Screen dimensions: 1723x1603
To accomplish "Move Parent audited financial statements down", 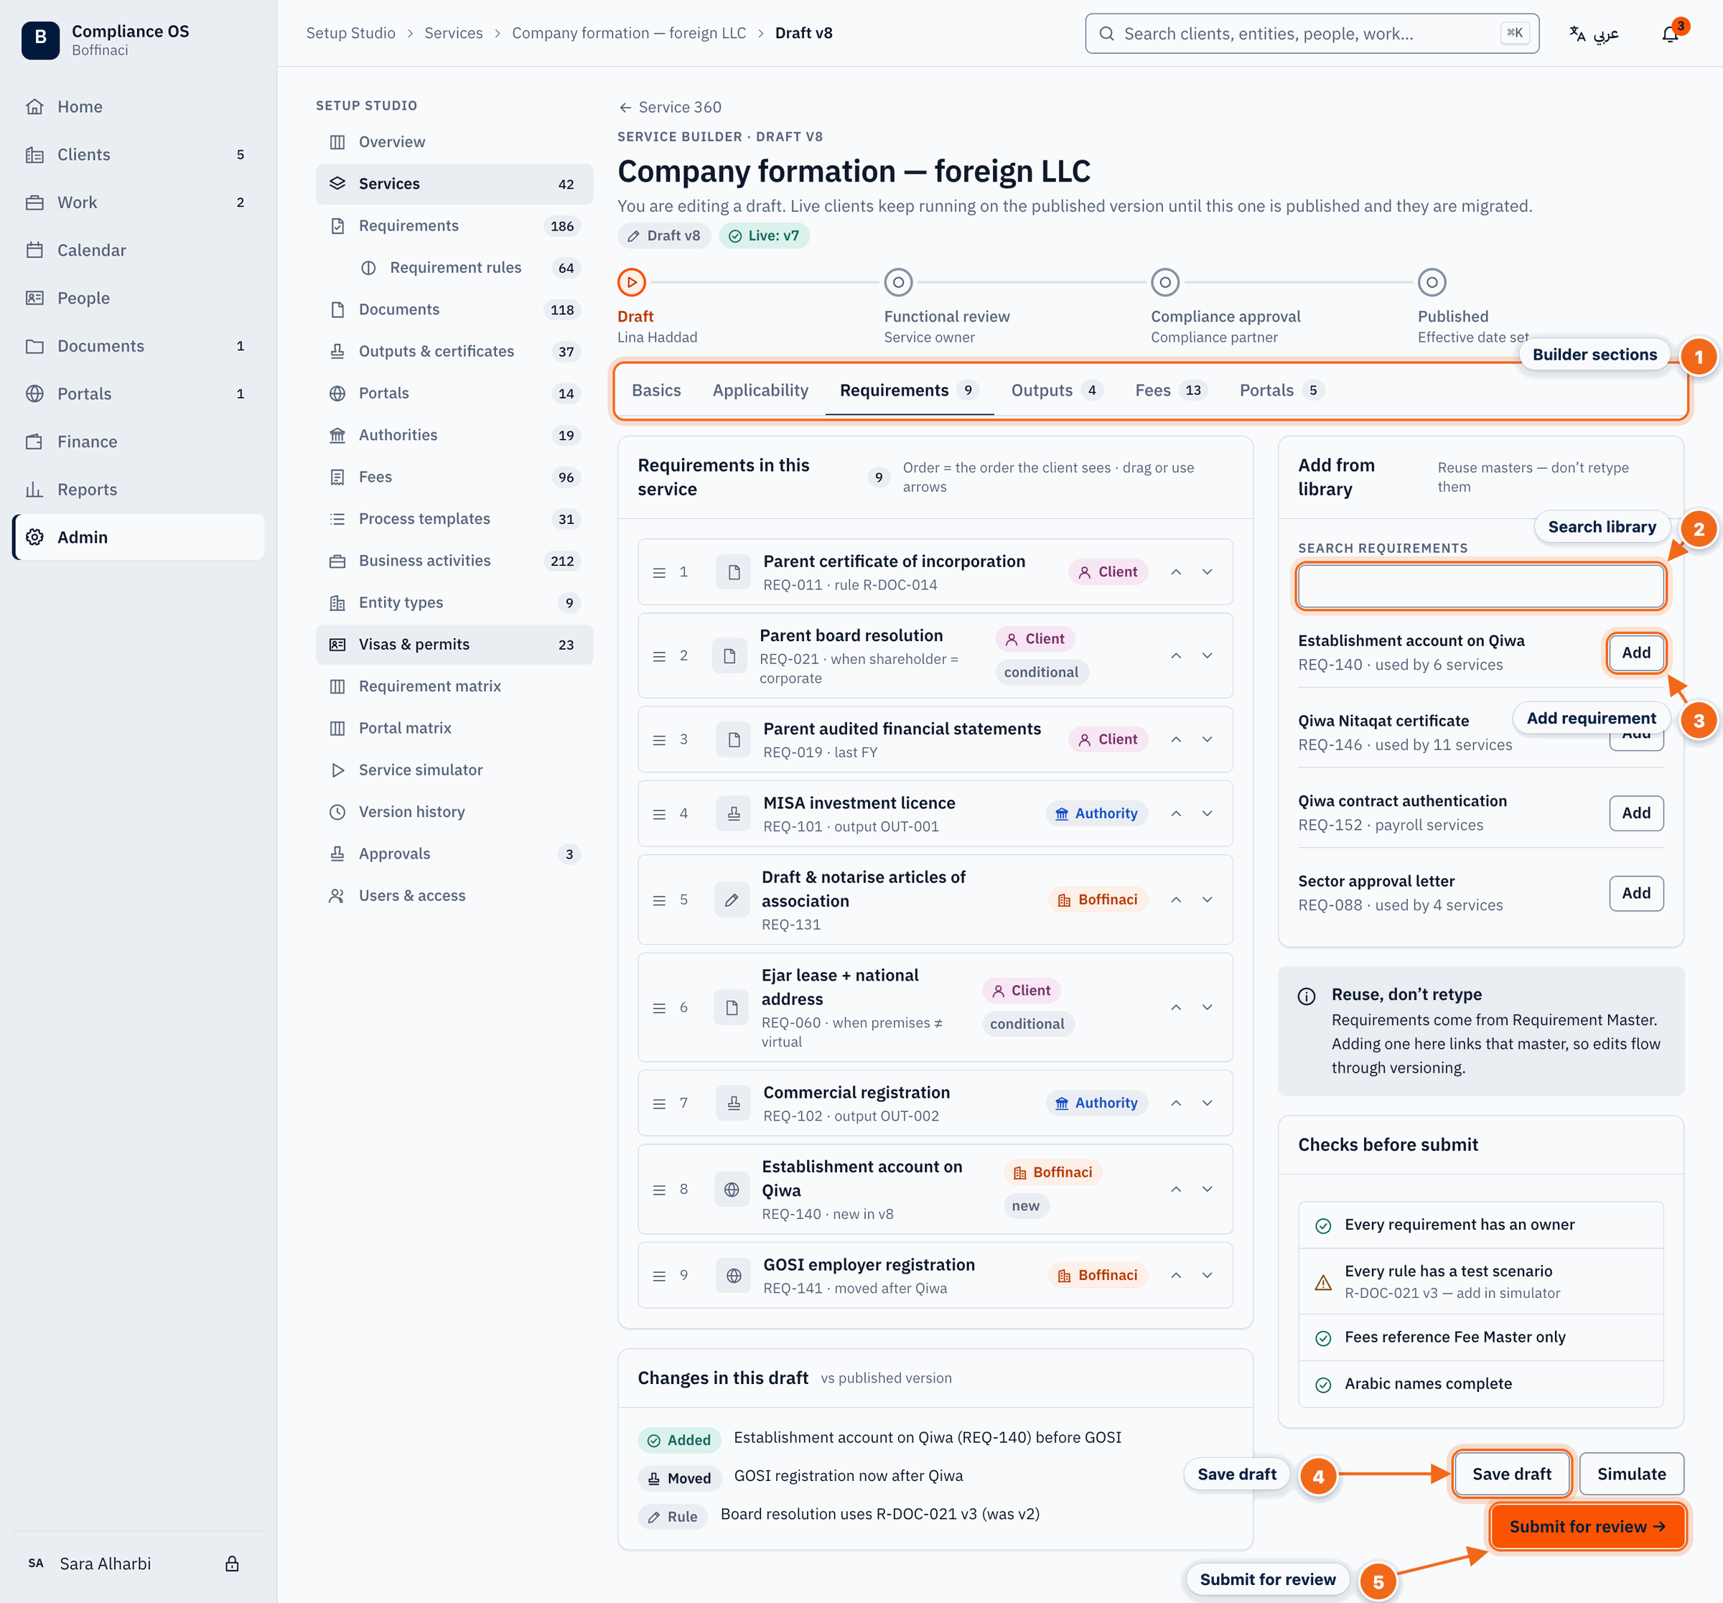I will click(x=1206, y=739).
